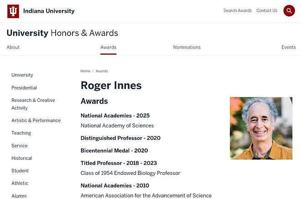Open the Student awards category
The width and height of the screenshot is (301, 199).
20,171
